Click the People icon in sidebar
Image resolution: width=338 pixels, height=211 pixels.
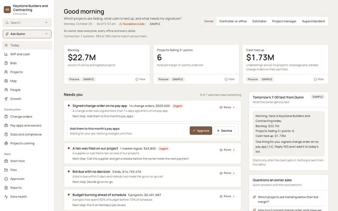(6, 90)
